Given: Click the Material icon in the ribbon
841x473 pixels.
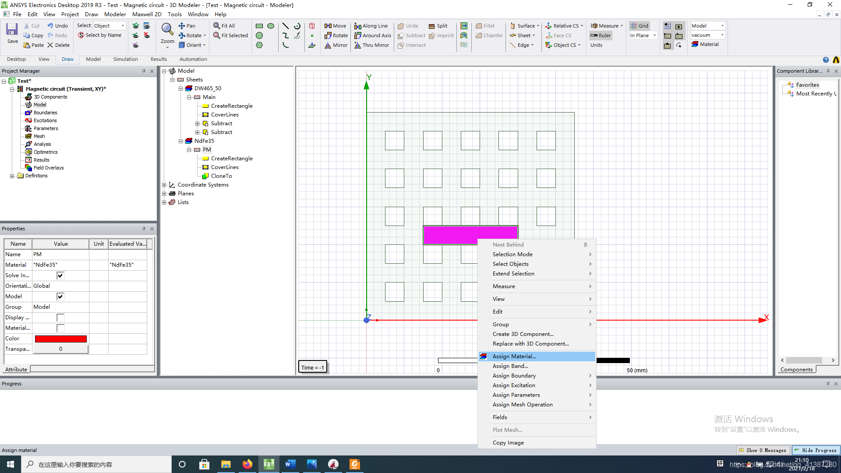Looking at the screenshot, I should click(x=705, y=44).
